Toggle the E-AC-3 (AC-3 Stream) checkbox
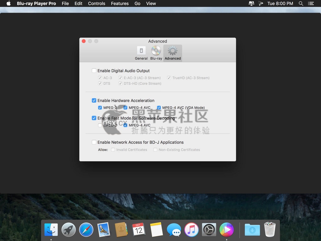Viewport: 321px width, 241px height. (120, 78)
